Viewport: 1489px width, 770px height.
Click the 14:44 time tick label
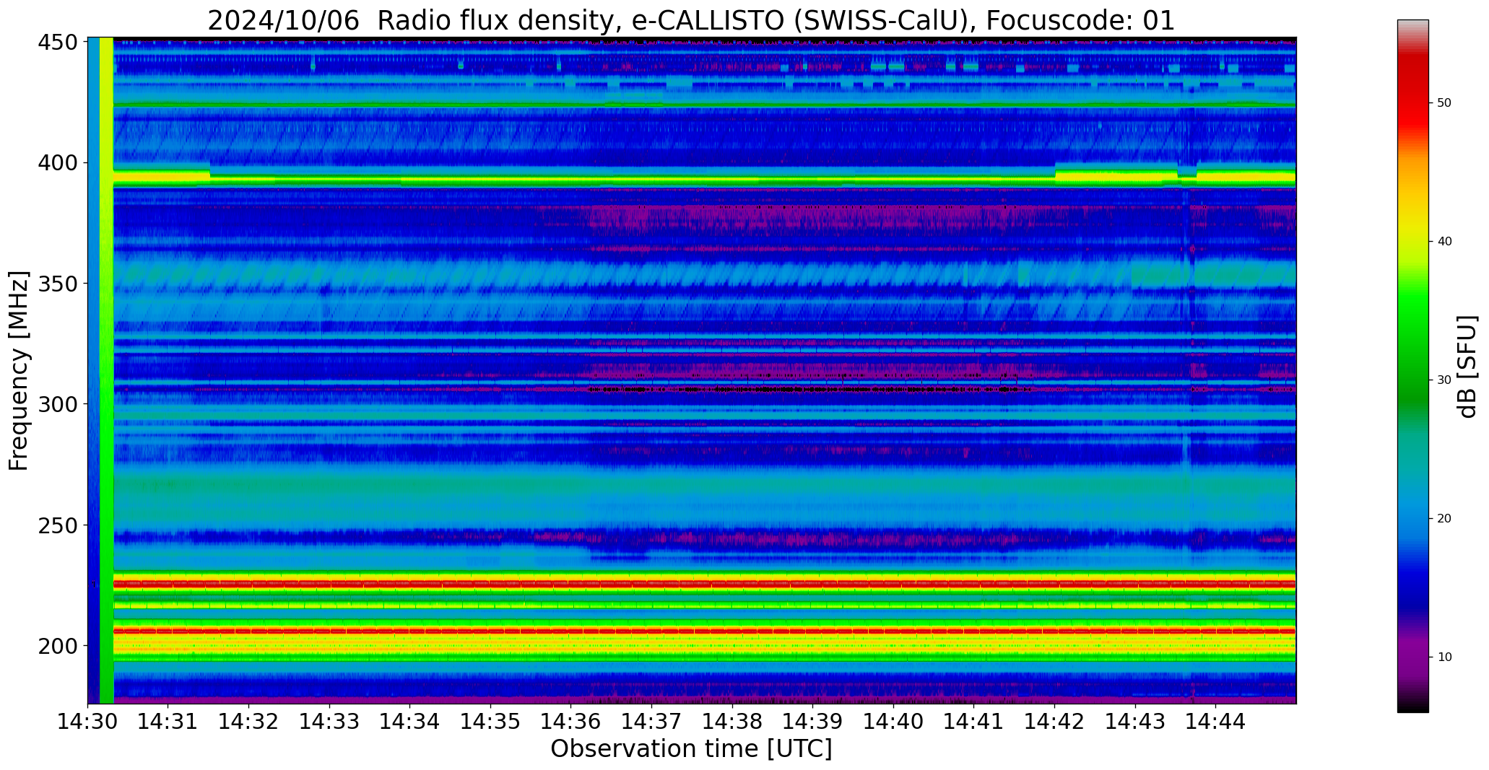click(x=1215, y=721)
